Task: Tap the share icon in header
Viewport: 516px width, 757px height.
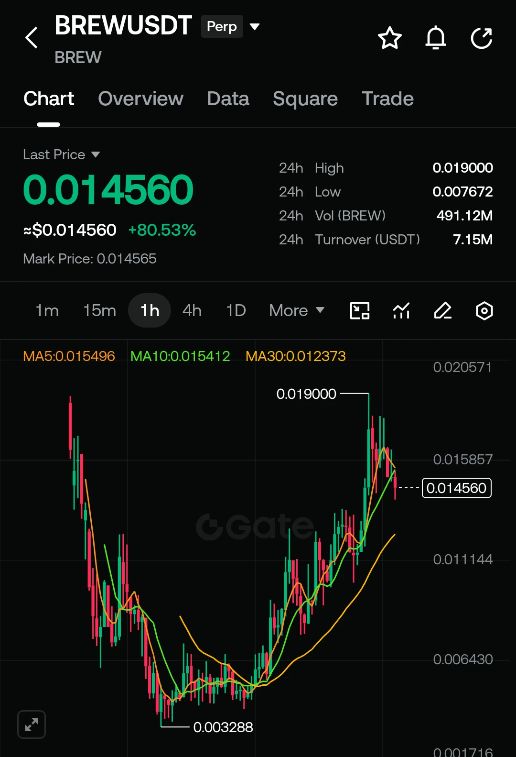Action: 482,38
